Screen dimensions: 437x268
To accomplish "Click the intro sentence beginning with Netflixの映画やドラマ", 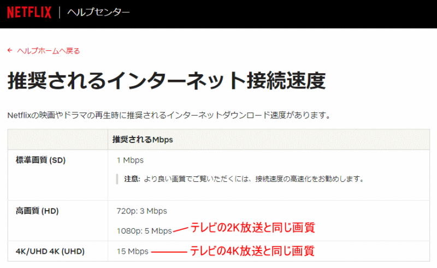I will tap(169, 115).
